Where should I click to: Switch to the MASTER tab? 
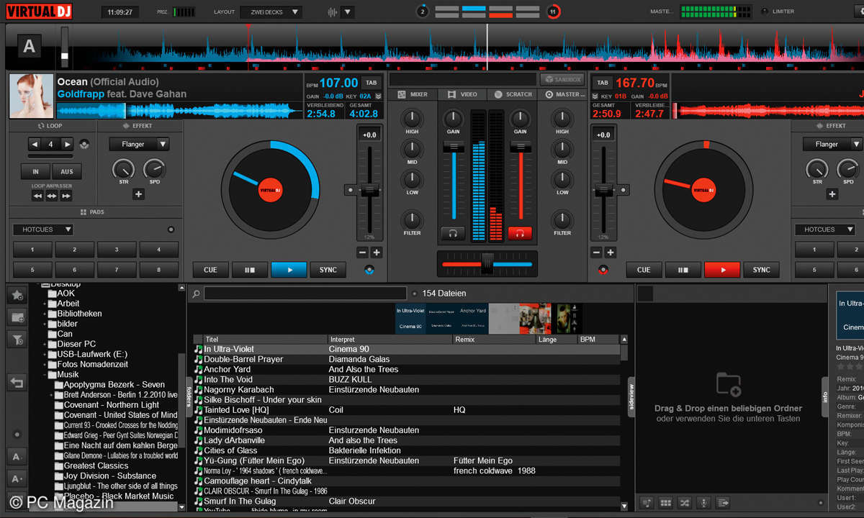[x=564, y=94]
